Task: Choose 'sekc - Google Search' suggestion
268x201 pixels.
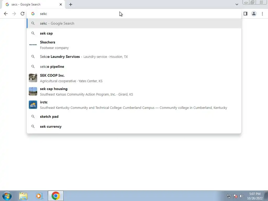Action: (134, 23)
